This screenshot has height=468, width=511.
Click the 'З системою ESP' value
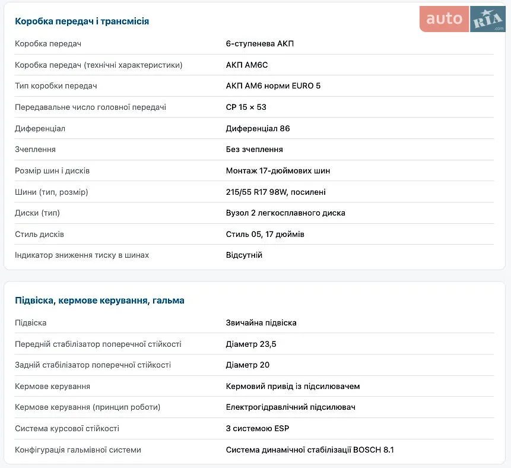click(x=258, y=429)
